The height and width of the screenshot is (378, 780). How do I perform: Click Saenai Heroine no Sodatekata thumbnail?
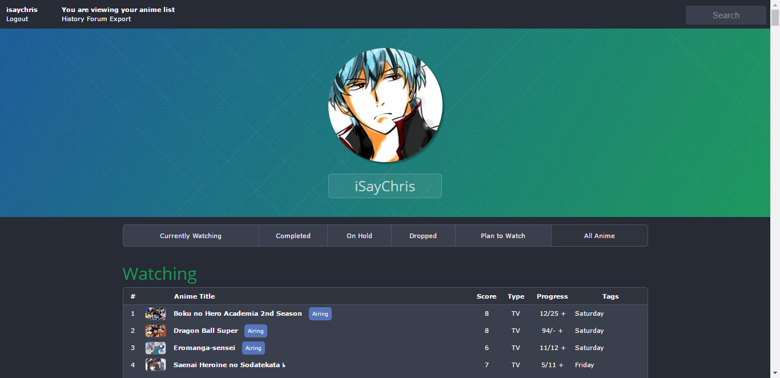[x=155, y=365]
